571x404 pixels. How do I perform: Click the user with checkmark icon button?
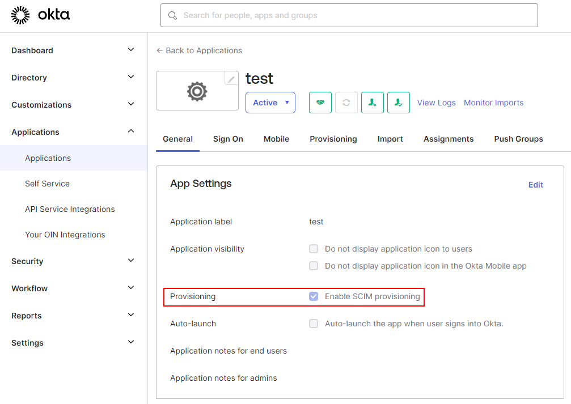pos(399,103)
